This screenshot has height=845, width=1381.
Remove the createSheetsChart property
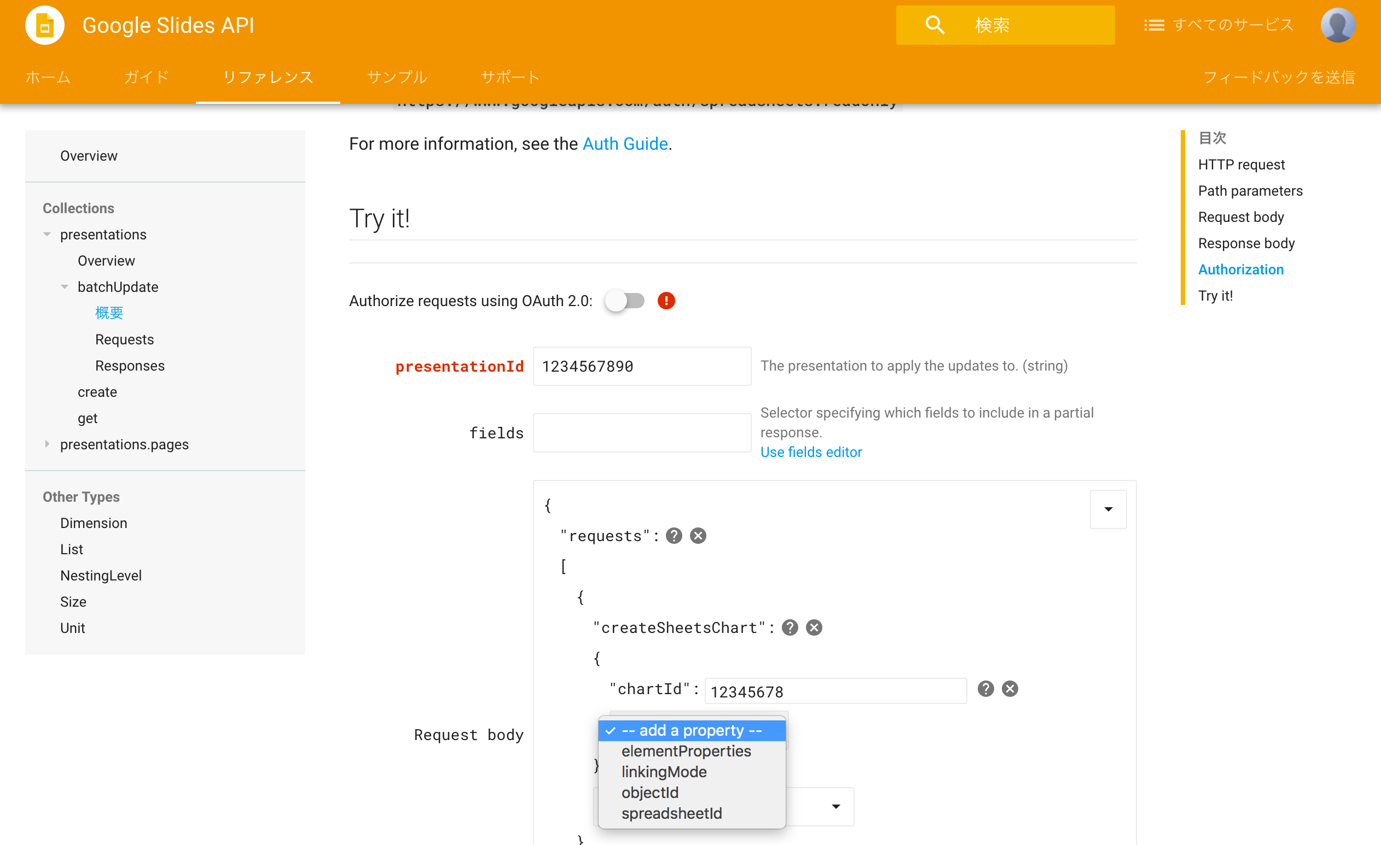point(814,627)
